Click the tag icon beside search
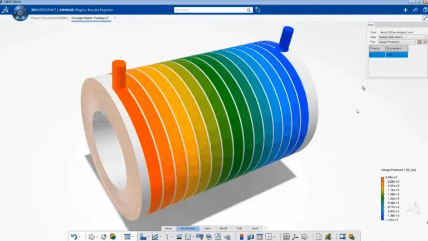Image resolution: width=428 pixels, height=241 pixels. (x=258, y=10)
